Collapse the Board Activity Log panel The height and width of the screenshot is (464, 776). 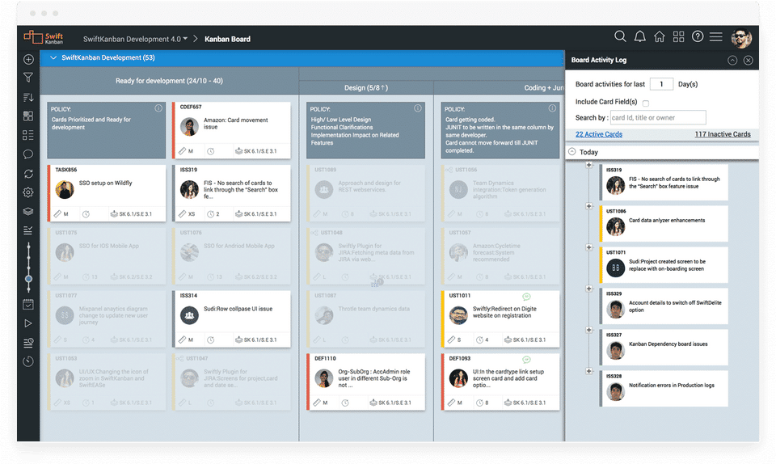pos(732,60)
